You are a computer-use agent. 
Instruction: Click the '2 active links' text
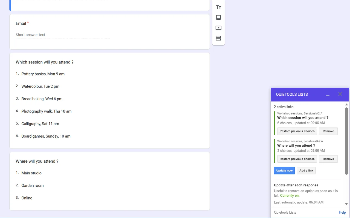click(x=284, y=107)
